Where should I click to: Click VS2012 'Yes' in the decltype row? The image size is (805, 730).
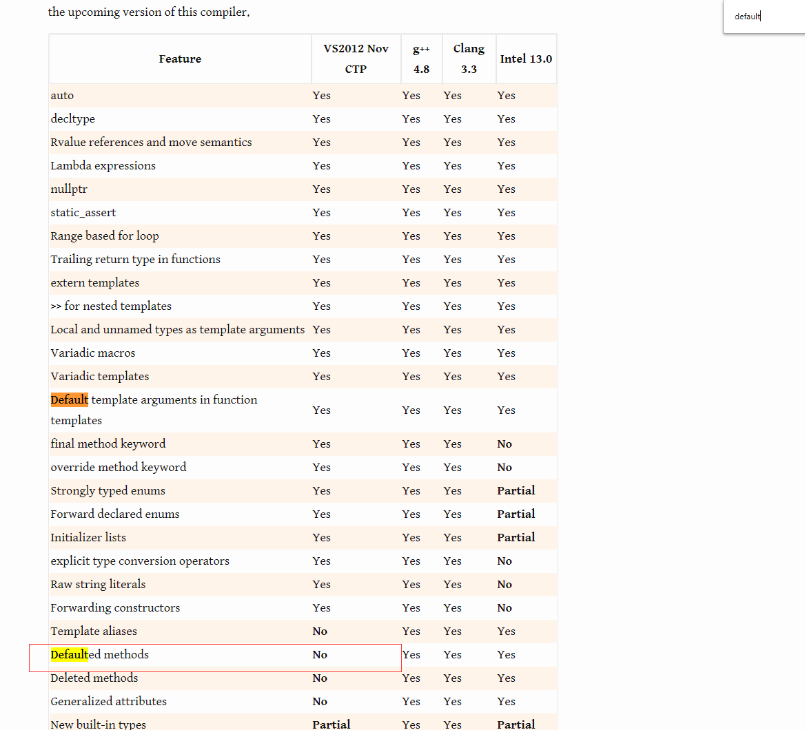tap(321, 119)
